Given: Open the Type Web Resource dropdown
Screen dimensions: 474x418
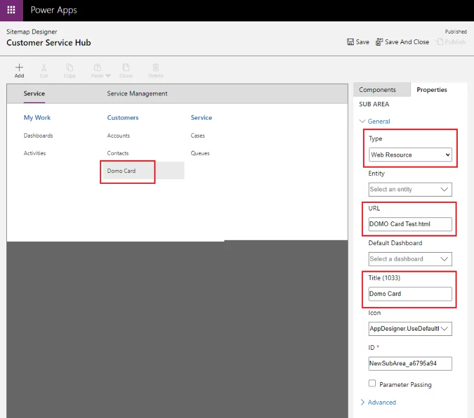Looking at the screenshot, I should 410,155.
